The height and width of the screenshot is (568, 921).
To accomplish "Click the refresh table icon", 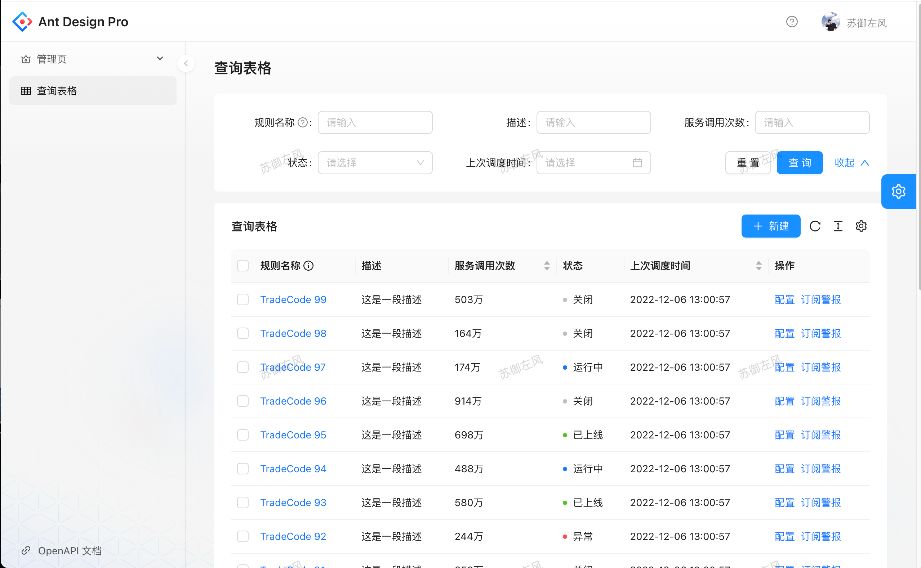I will [x=815, y=226].
